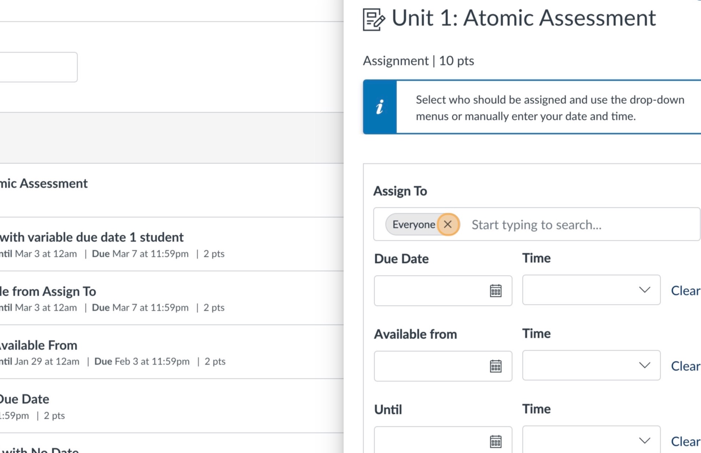Viewport: 701px width, 453px height.
Task: Expand the Time dropdown for Available from
Action: point(591,365)
